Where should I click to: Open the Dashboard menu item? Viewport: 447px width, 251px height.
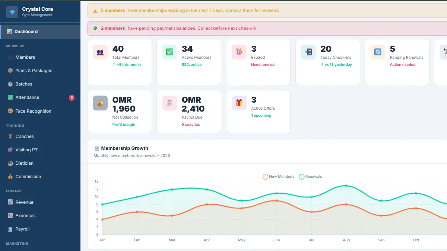pos(40,32)
